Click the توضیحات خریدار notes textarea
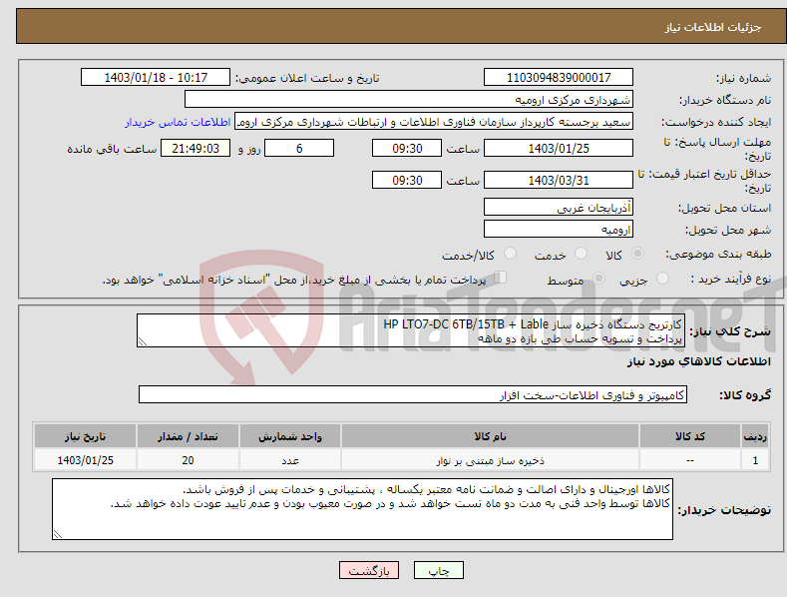Viewport: 787px width, 597px height. click(x=362, y=509)
